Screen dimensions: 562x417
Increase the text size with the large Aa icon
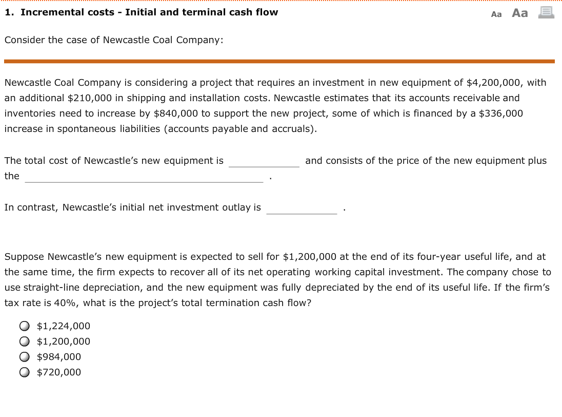tap(519, 13)
